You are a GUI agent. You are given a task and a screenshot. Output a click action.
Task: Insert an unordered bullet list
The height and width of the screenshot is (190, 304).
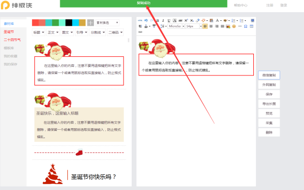(x=242, y=21)
